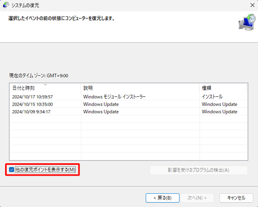
Task: Click Windows モジュール インストーラー description
Action: coord(115,97)
